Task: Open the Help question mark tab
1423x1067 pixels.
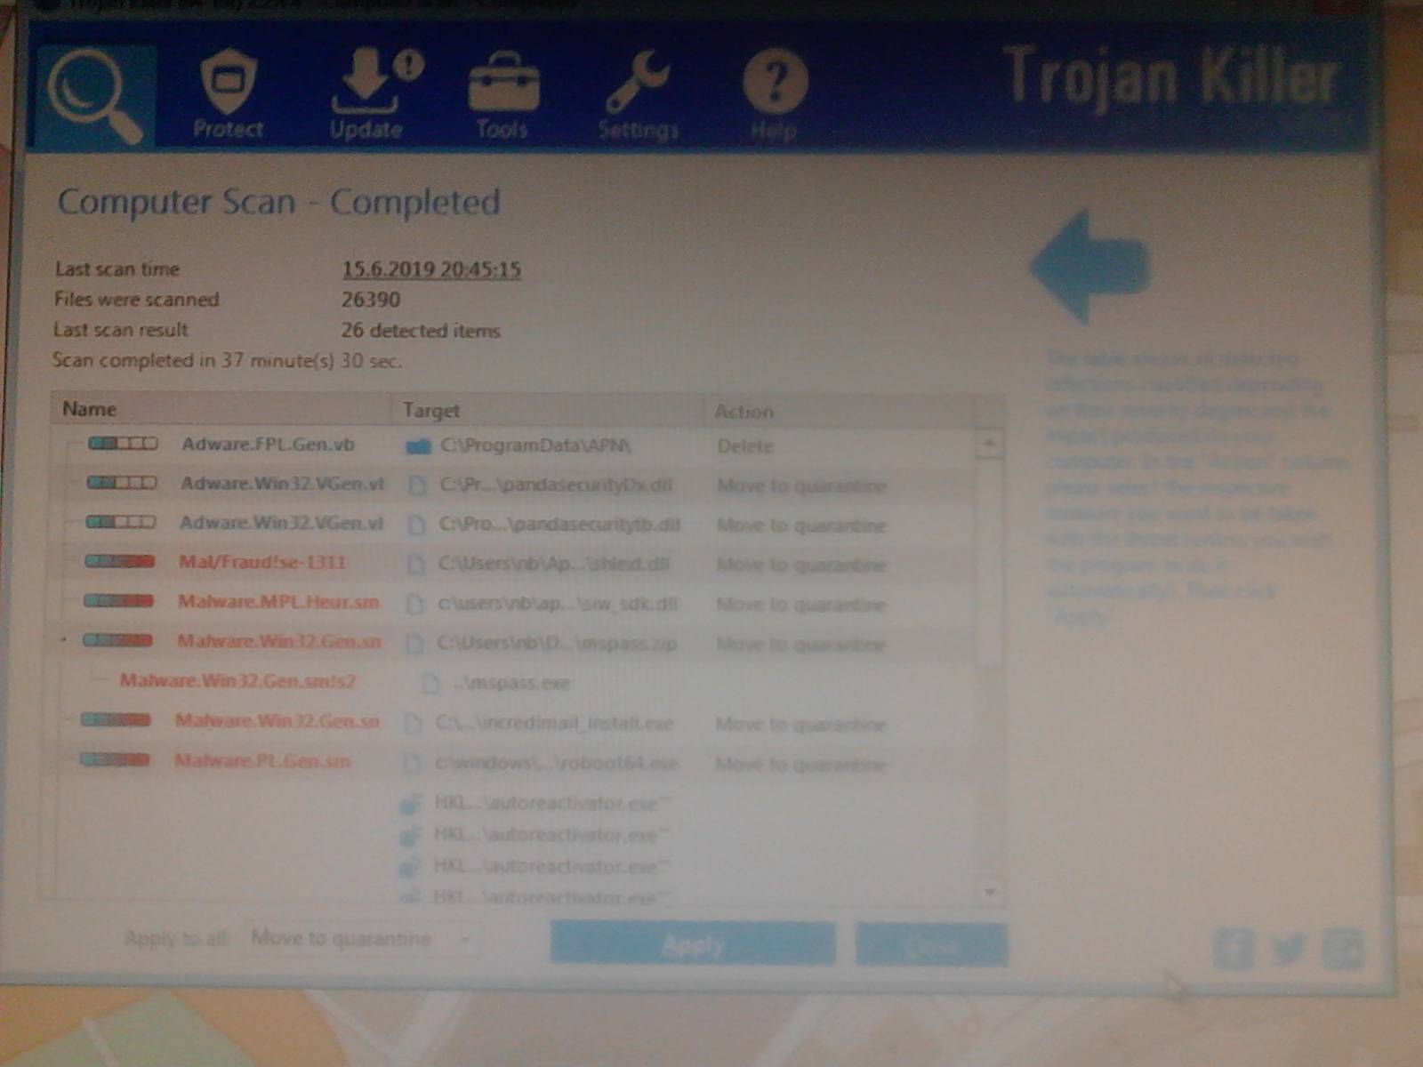Action: (775, 96)
